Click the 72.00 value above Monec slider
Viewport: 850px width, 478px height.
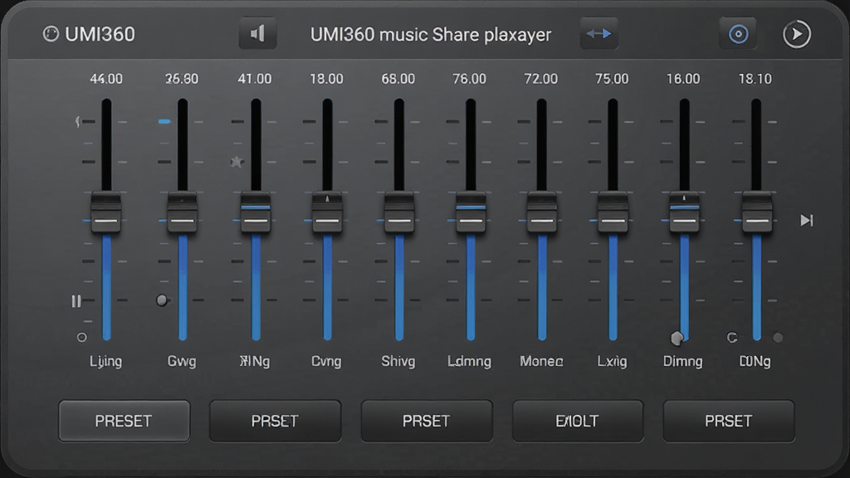click(541, 79)
